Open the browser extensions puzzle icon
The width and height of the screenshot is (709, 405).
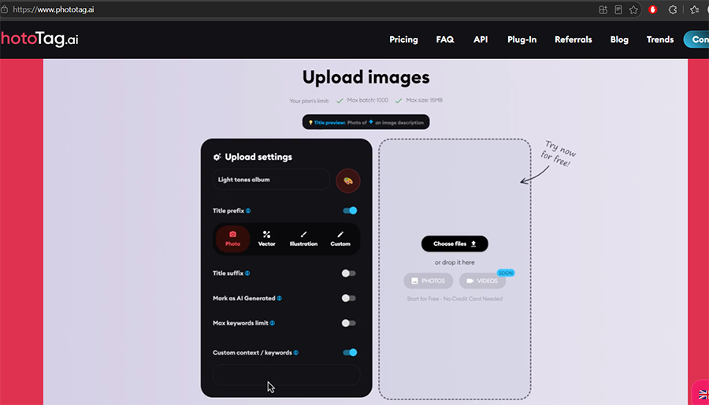pyautogui.click(x=673, y=10)
